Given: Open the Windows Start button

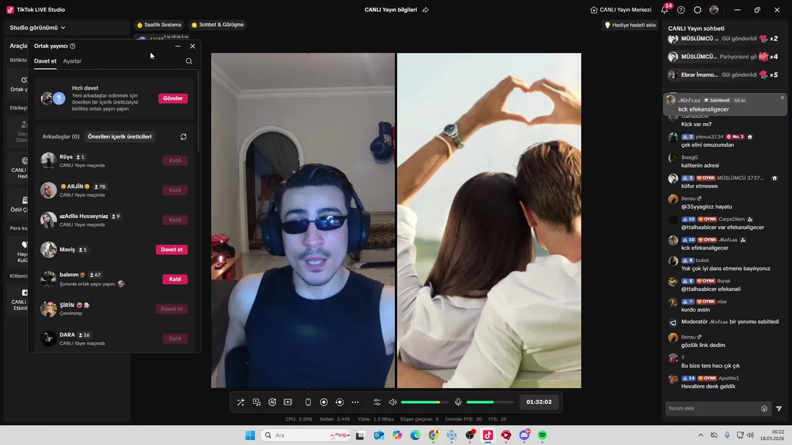Looking at the screenshot, I should 250,435.
